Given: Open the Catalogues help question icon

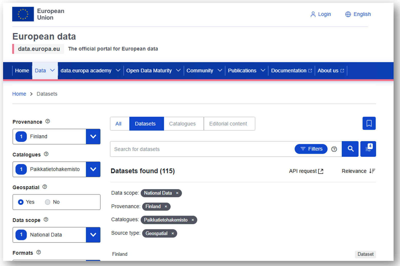Looking at the screenshot, I should click(x=46, y=154).
